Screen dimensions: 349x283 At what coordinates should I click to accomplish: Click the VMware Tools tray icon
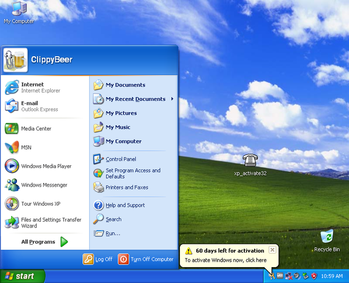coord(280,276)
